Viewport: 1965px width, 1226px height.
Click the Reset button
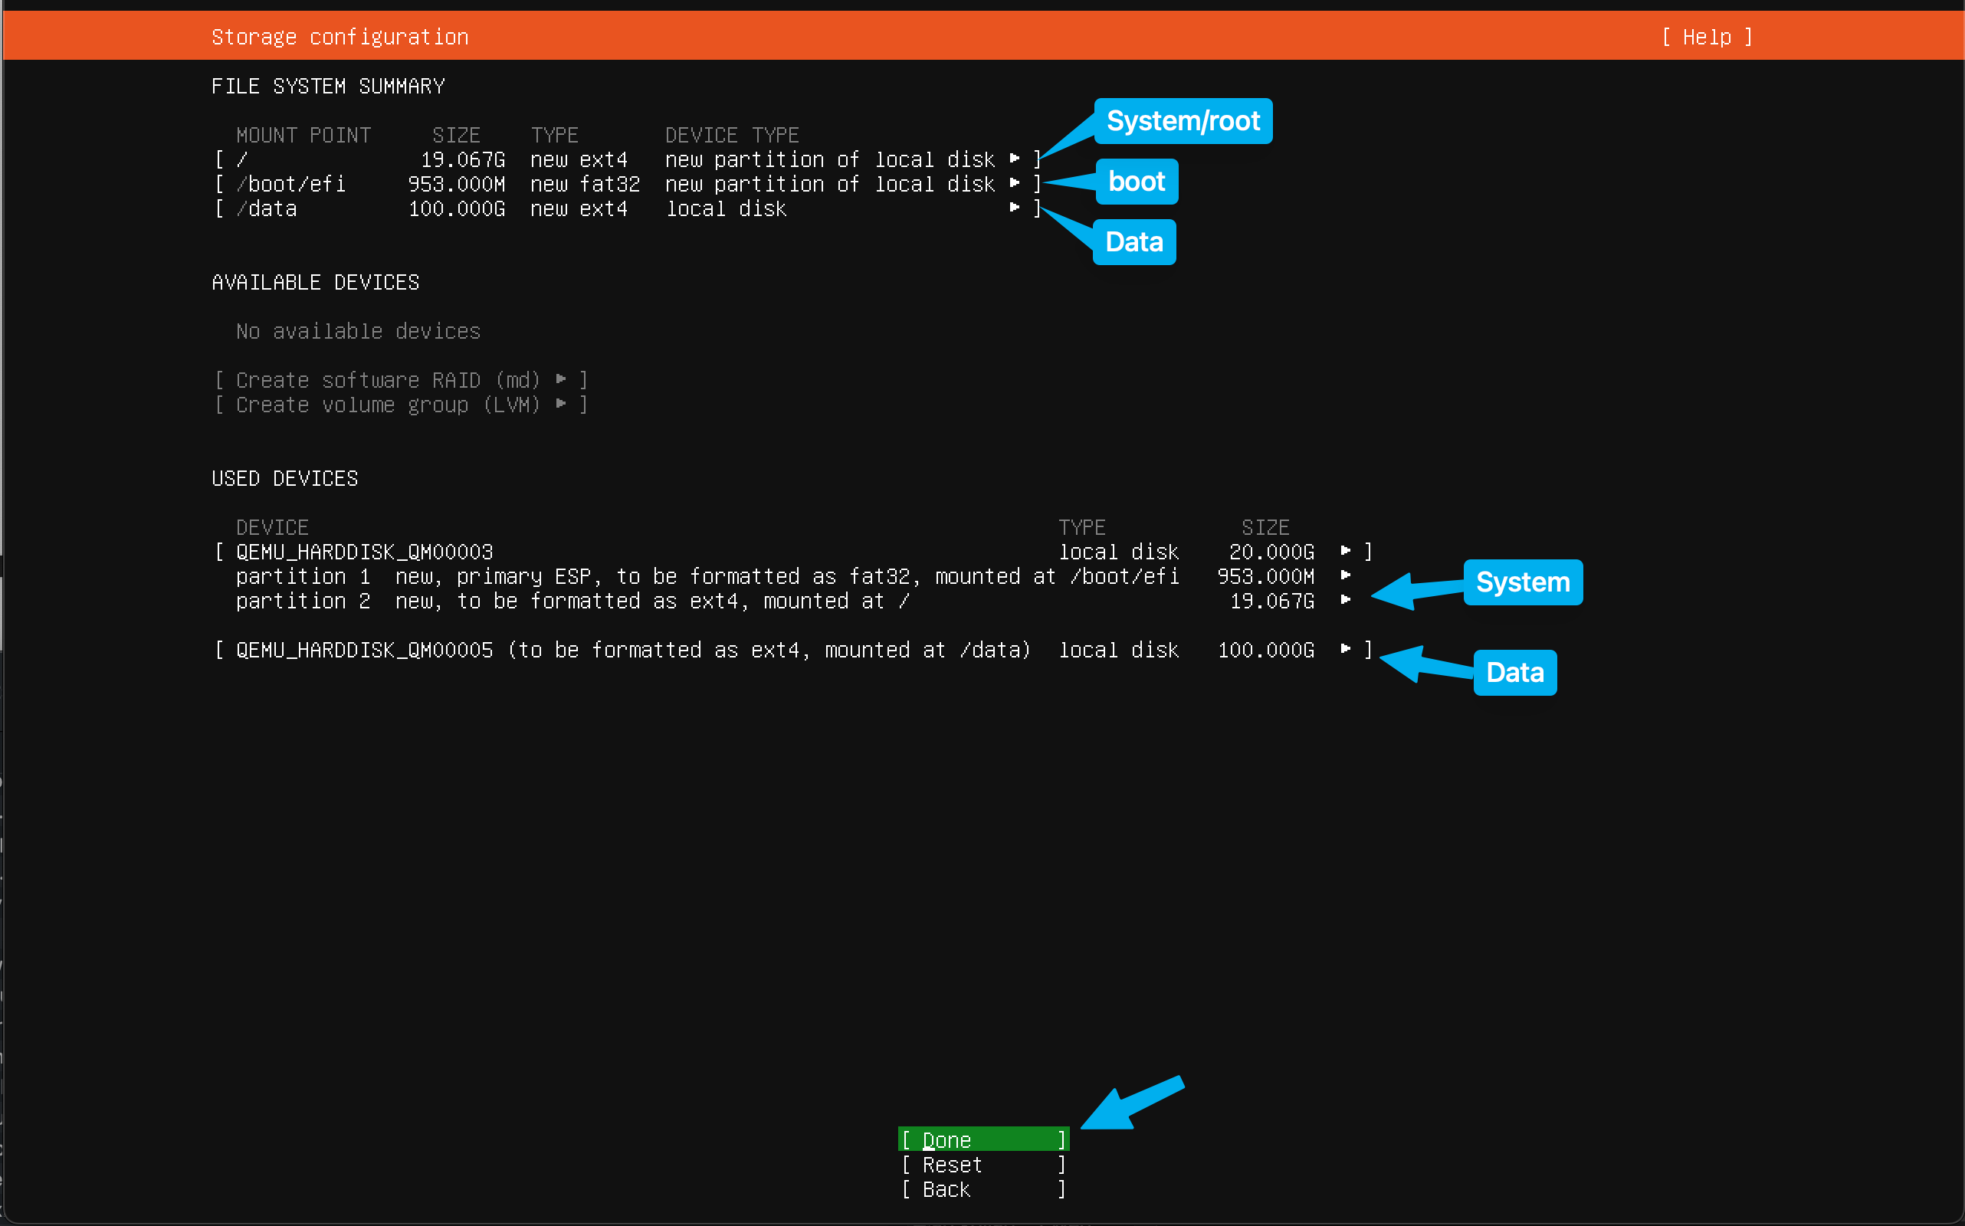tap(982, 1165)
